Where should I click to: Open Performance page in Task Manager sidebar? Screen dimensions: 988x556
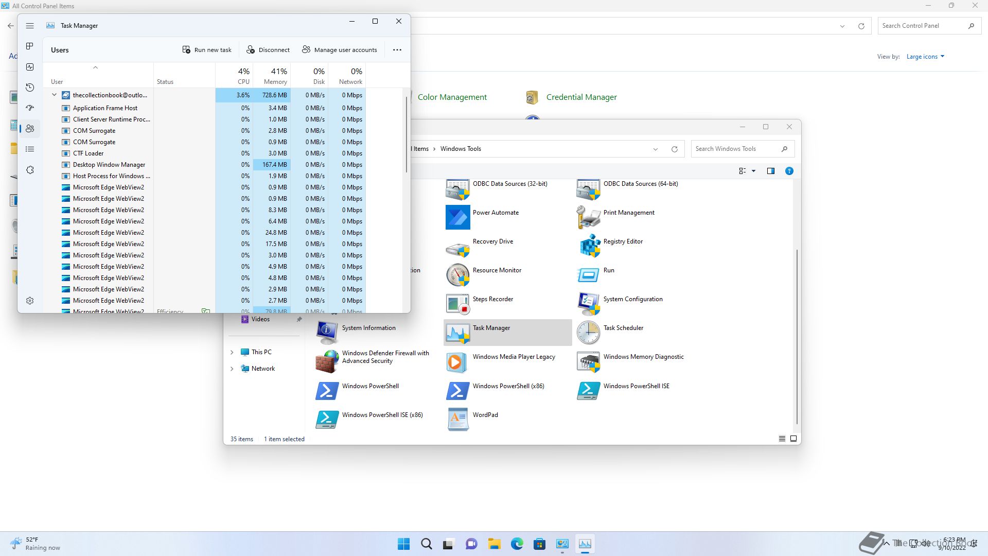(x=30, y=67)
